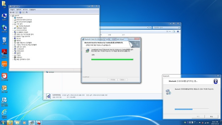The width and height of the screenshot is (222, 125).
Task: Click the Bluetooth logo in Bluetooth driver dialog
Action: [216, 81]
